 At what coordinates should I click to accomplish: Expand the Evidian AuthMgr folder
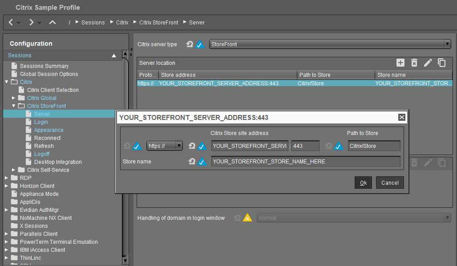tap(6, 210)
